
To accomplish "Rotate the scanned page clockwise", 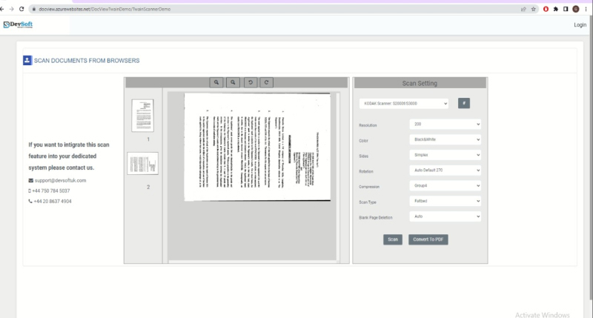I will coord(266,82).
